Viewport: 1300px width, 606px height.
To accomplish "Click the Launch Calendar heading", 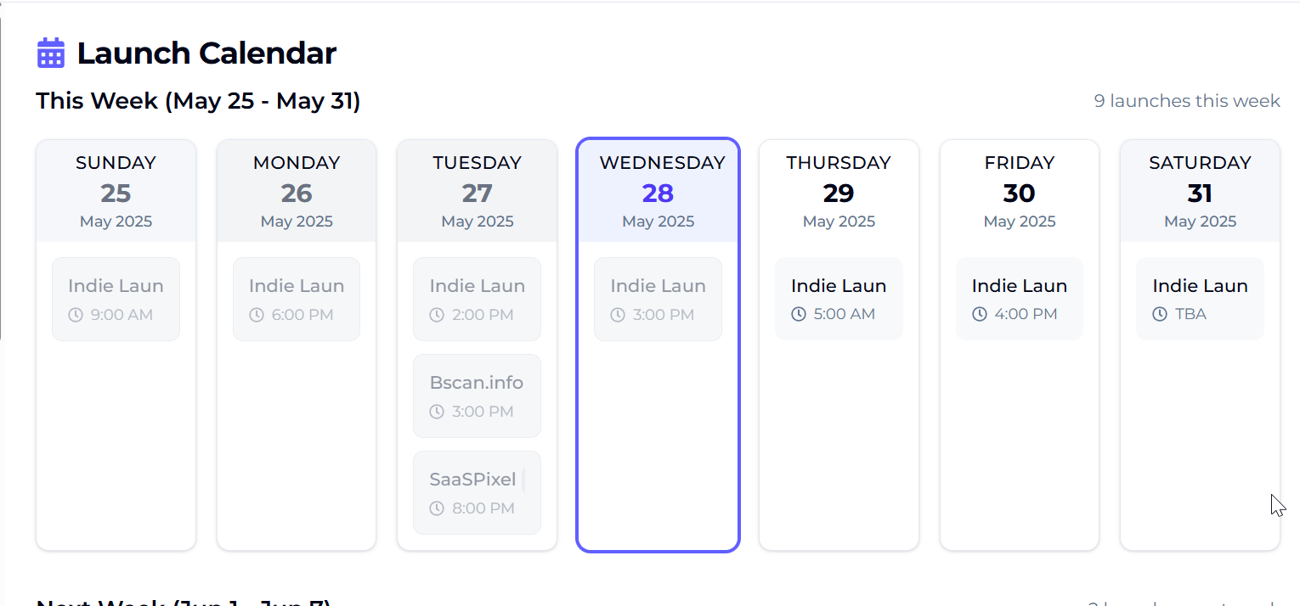I will coord(206,53).
